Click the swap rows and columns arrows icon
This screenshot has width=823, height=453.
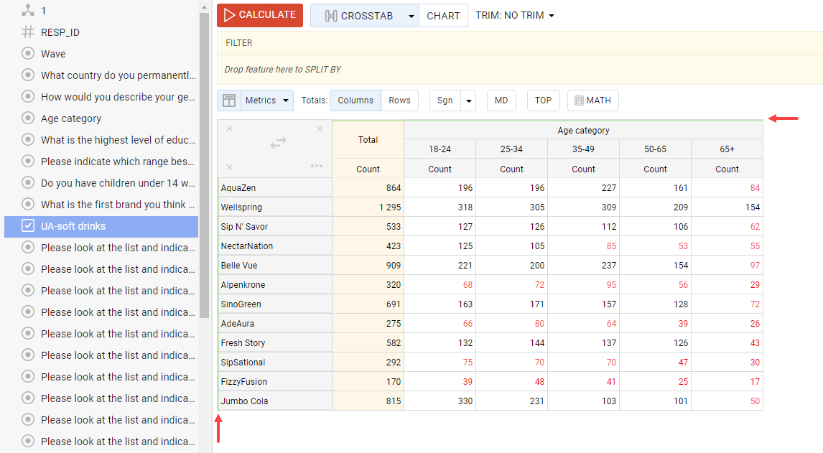[278, 143]
